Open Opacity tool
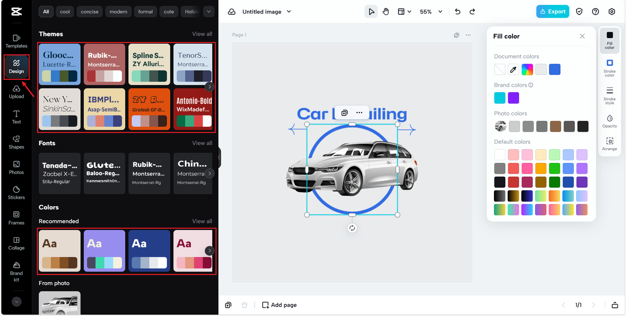 (x=609, y=121)
